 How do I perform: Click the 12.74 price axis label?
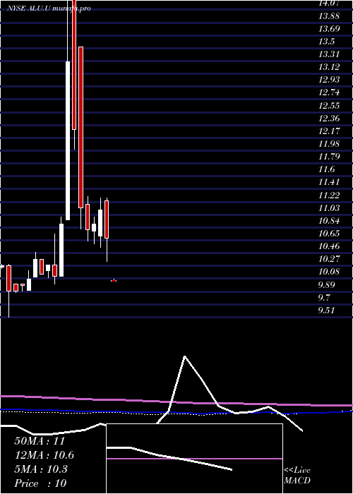[329, 92]
